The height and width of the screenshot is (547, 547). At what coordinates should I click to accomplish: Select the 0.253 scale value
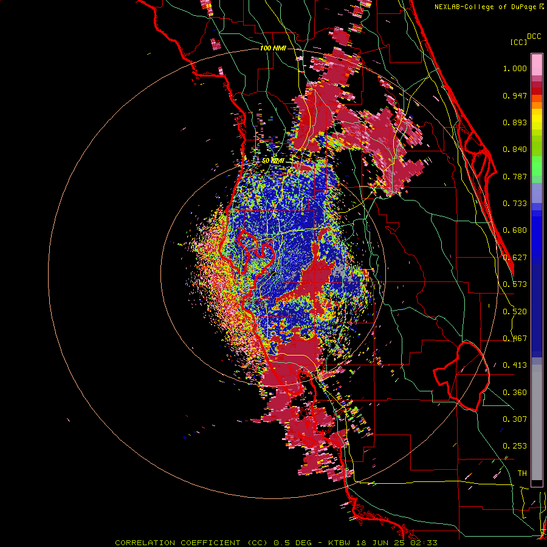pyautogui.click(x=515, y=446)
